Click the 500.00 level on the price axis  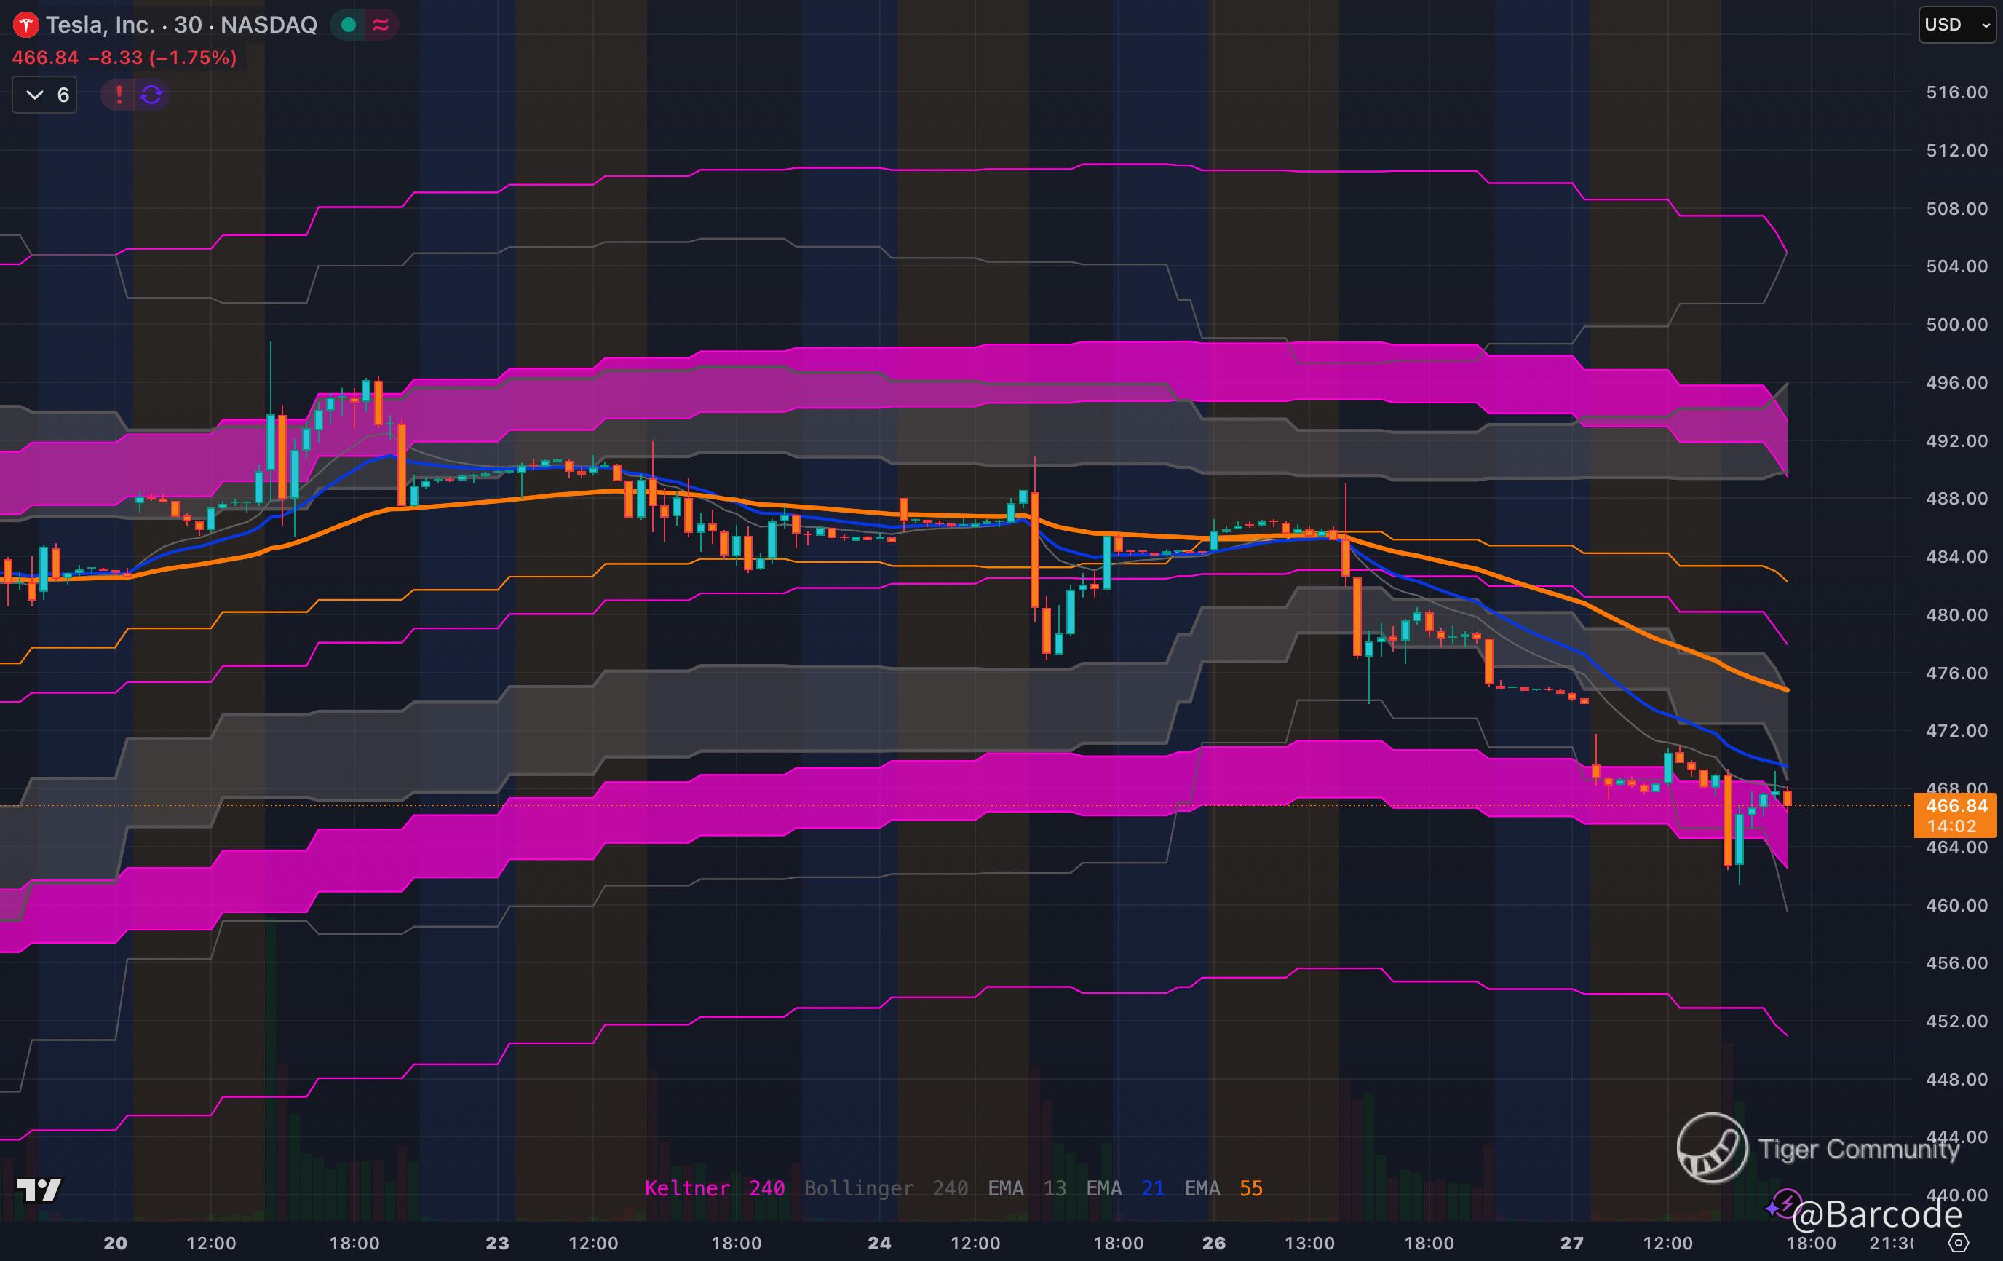point(1956,325)
